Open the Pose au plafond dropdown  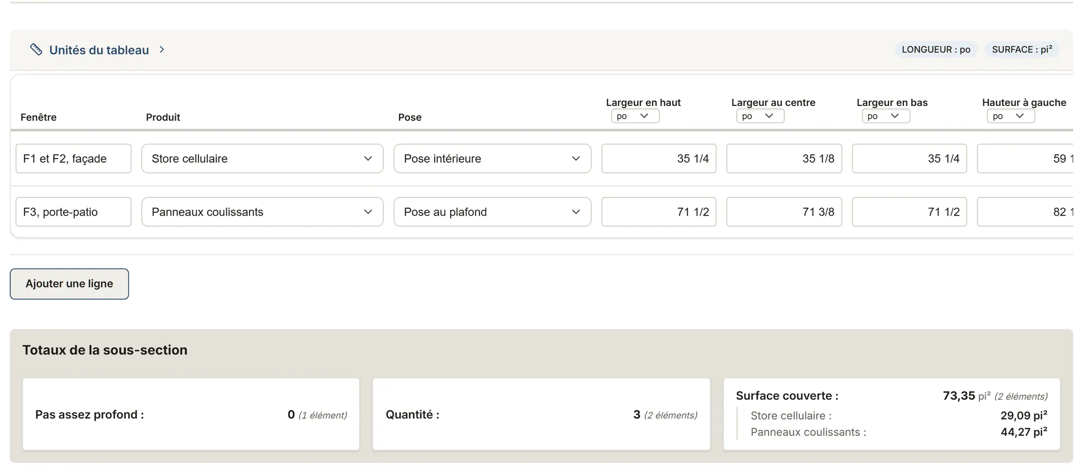pyautogui.click(x=492, y=212)
